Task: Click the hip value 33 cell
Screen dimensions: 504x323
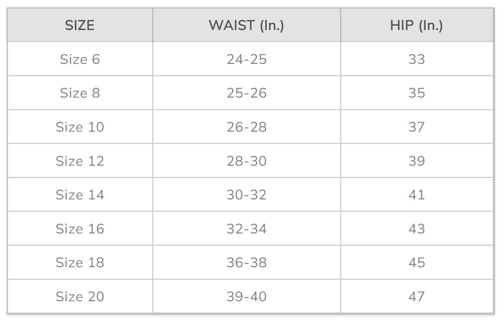Action: coord(417,59)
